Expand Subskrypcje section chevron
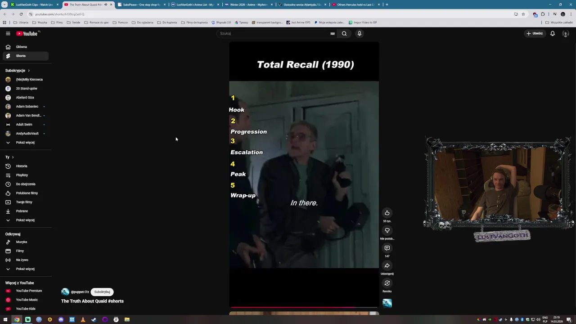Screen dimensions: 576x324 pos(29,71)
